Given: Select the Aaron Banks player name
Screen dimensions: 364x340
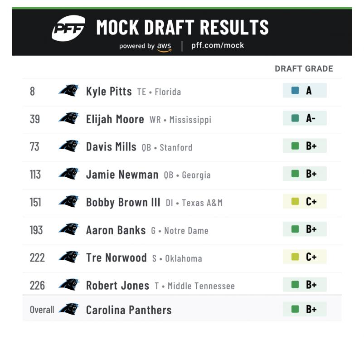Looking at the screenshot, I should [x=116, y=230].
